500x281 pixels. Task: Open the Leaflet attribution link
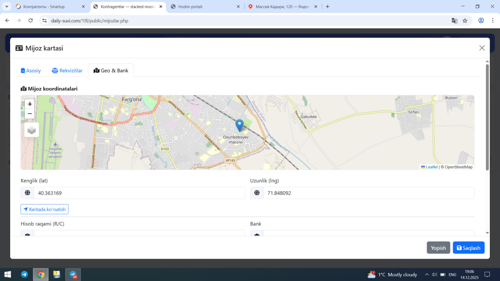click(431, 167)
